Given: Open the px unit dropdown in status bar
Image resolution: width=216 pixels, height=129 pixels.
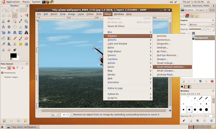Looking at the screenshot, I should point(55,115).
